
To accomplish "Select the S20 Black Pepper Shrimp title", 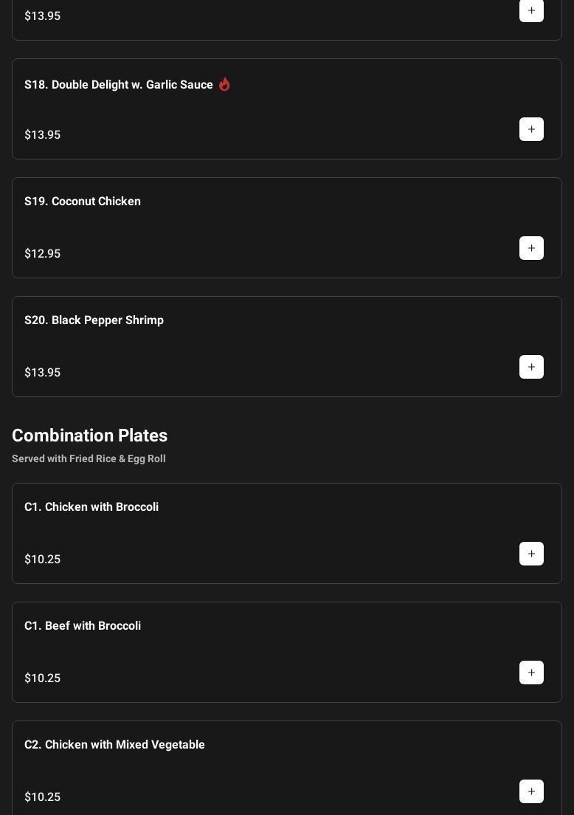I will pos(94,320).
